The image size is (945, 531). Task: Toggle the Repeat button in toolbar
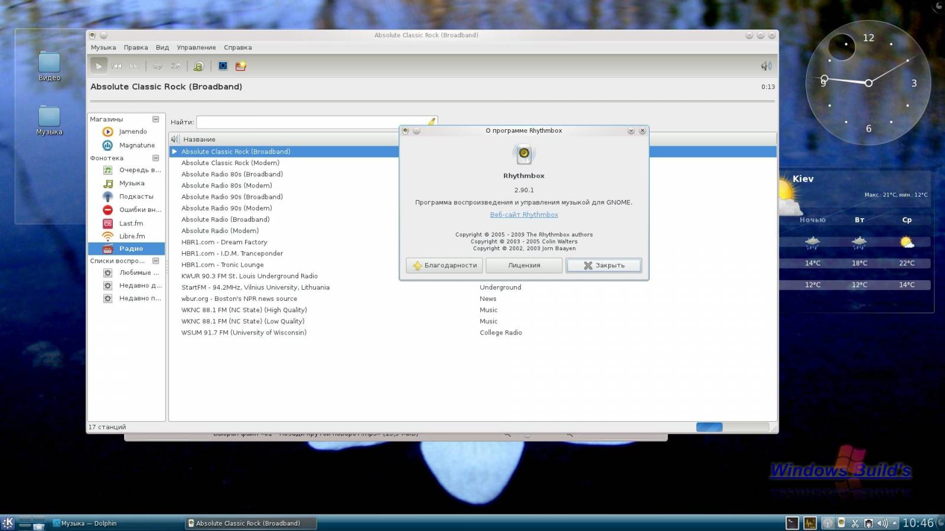(158, 66)
